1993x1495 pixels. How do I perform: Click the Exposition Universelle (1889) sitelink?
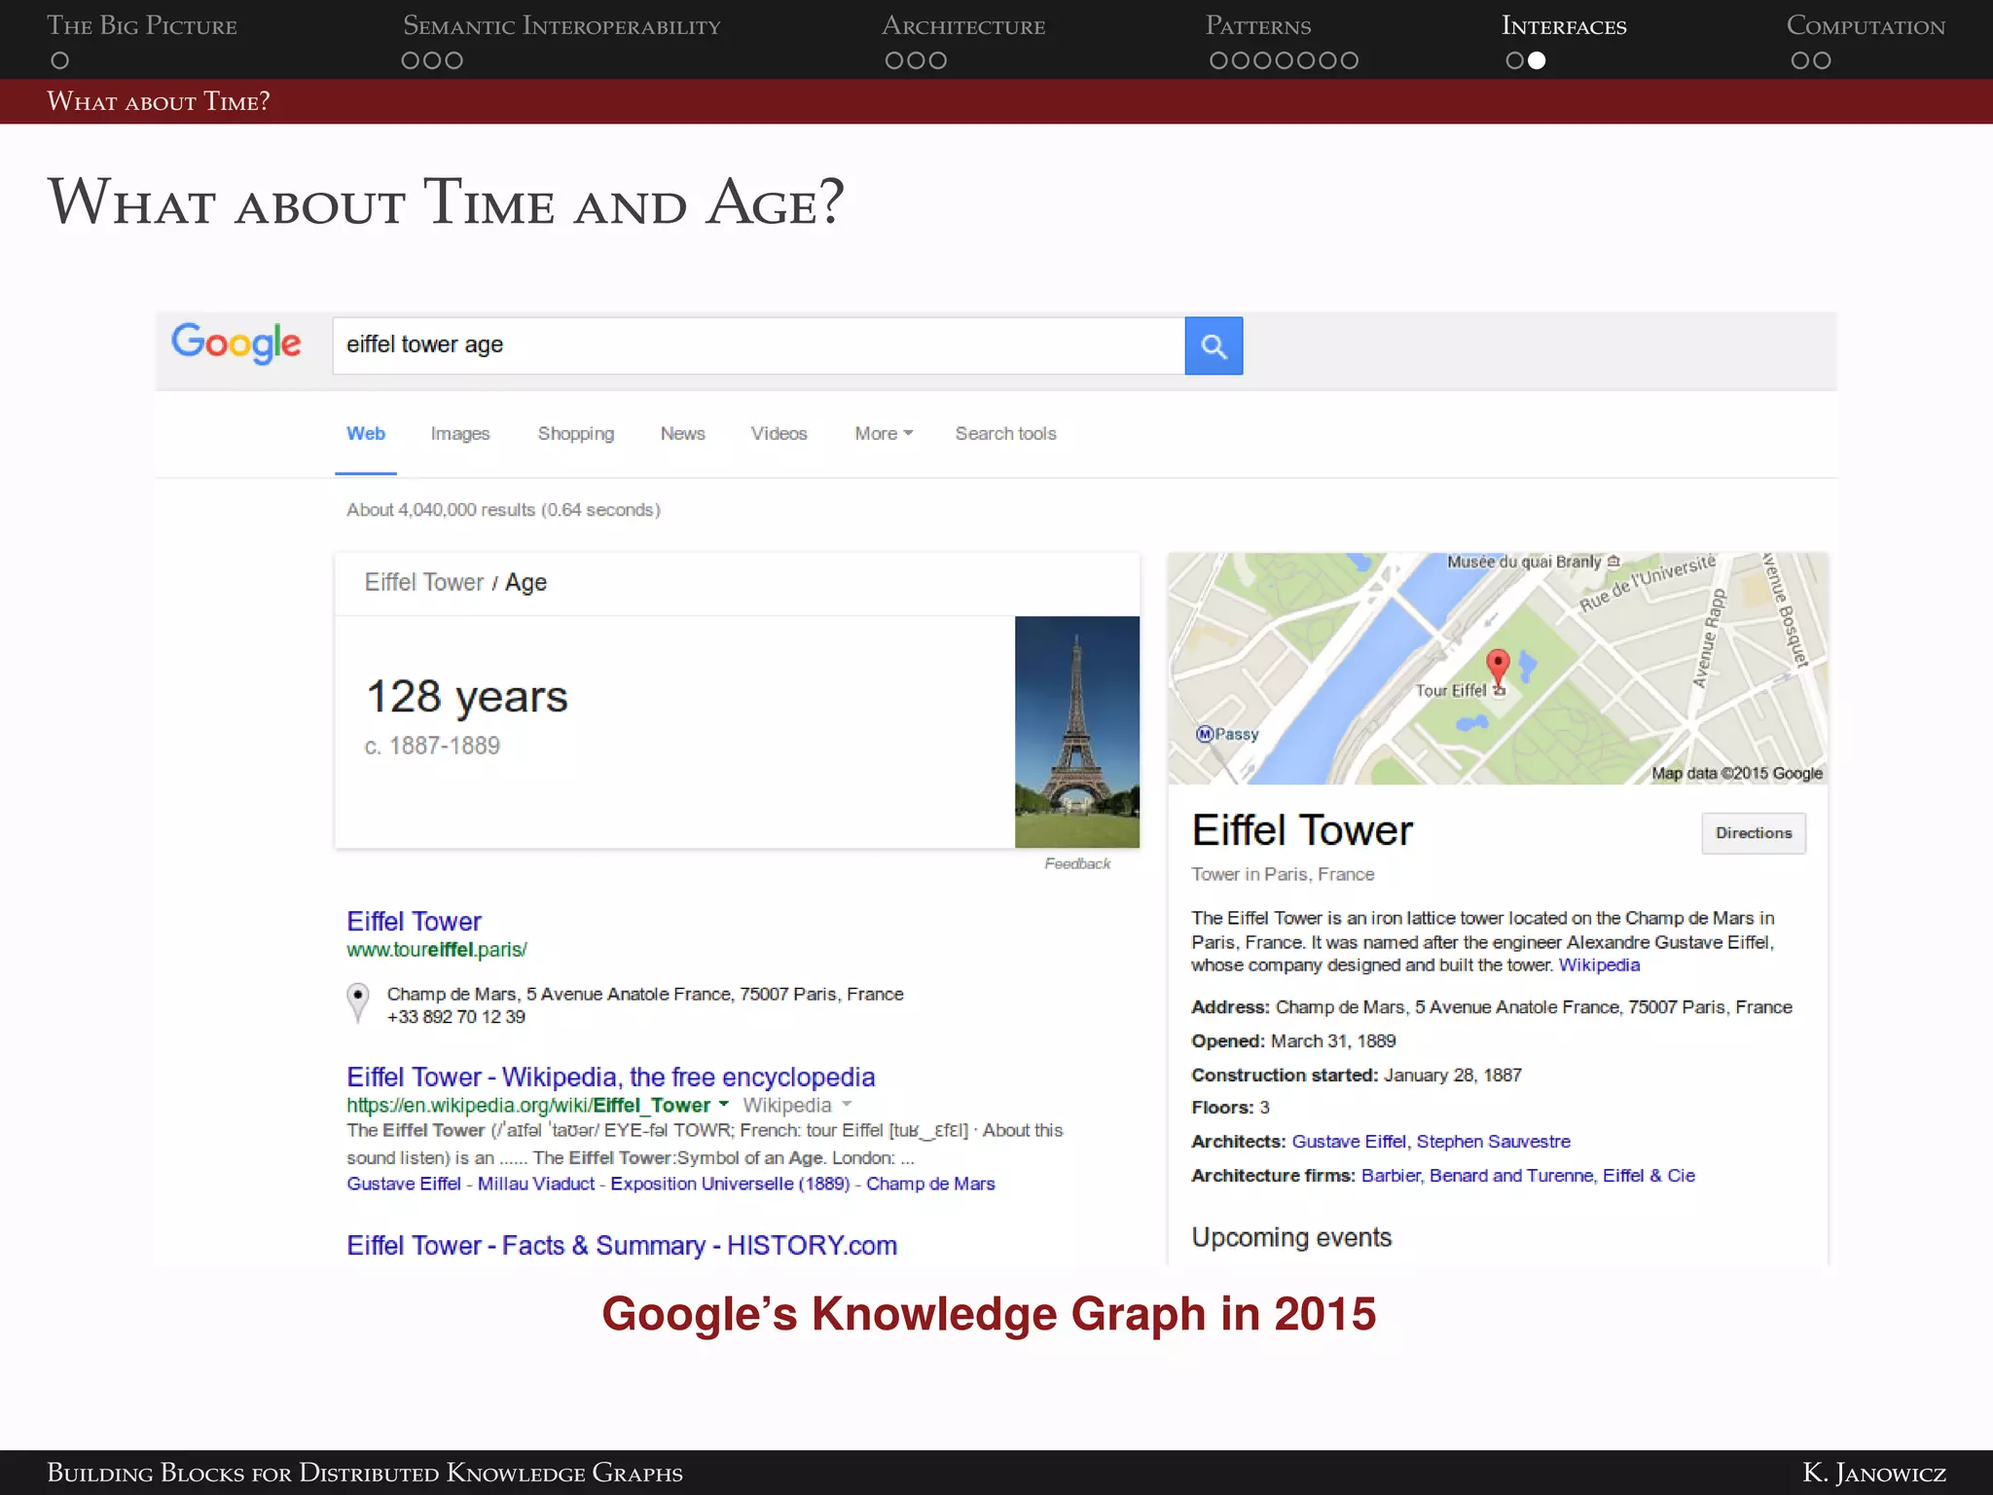pos(730,1184)
